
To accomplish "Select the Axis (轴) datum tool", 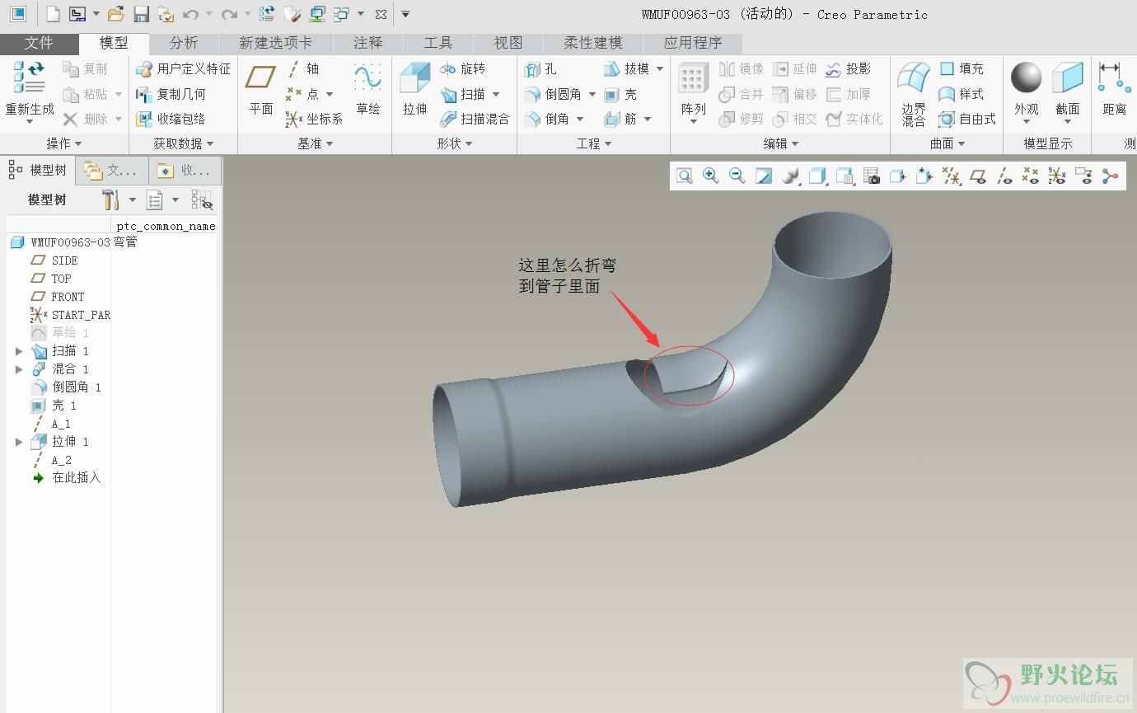I will [302, 68].
